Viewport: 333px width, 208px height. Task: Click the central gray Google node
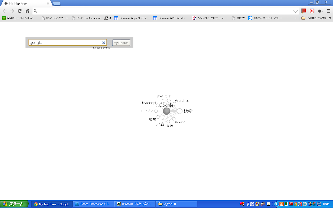coord(166,111)
